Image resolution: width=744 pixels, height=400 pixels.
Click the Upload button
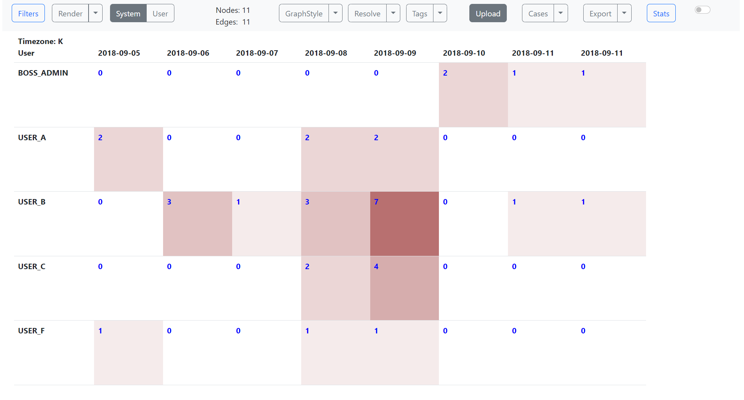[488, 14]
